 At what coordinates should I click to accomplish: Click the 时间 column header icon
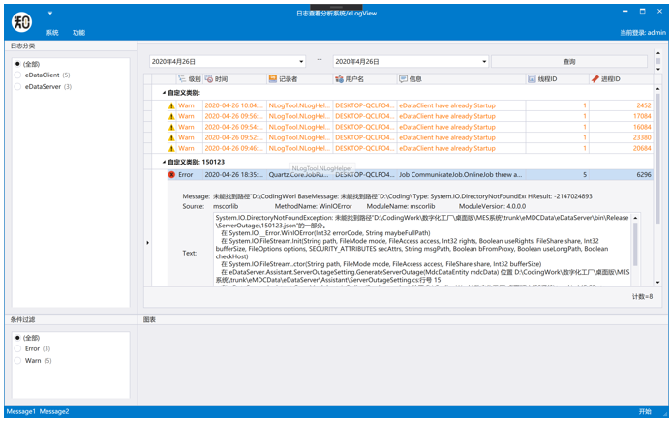tap(209, 79)
